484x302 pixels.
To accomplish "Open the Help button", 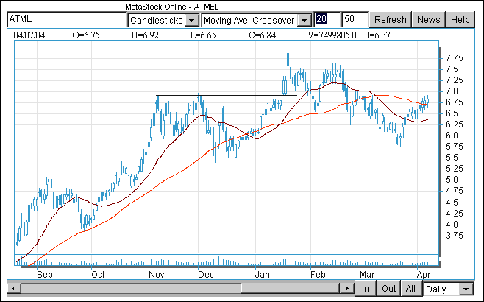I will coord(460,20).
